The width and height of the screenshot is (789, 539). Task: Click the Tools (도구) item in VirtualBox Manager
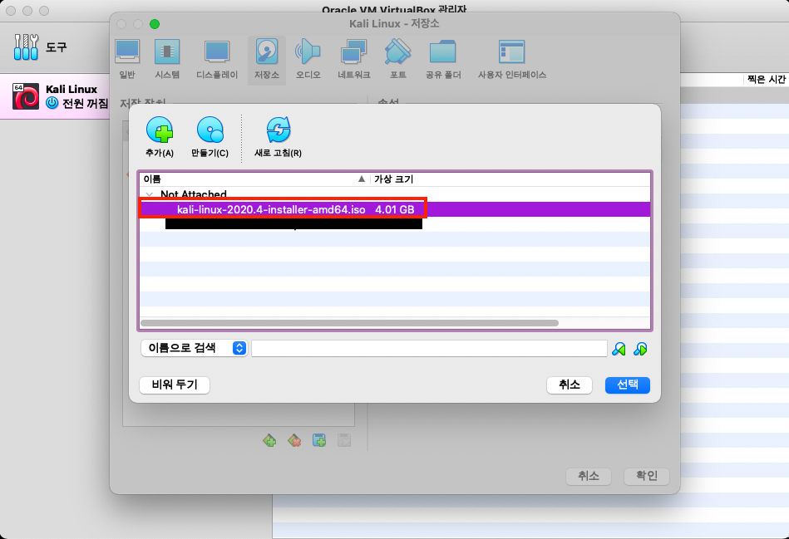[x=55, y=47]
